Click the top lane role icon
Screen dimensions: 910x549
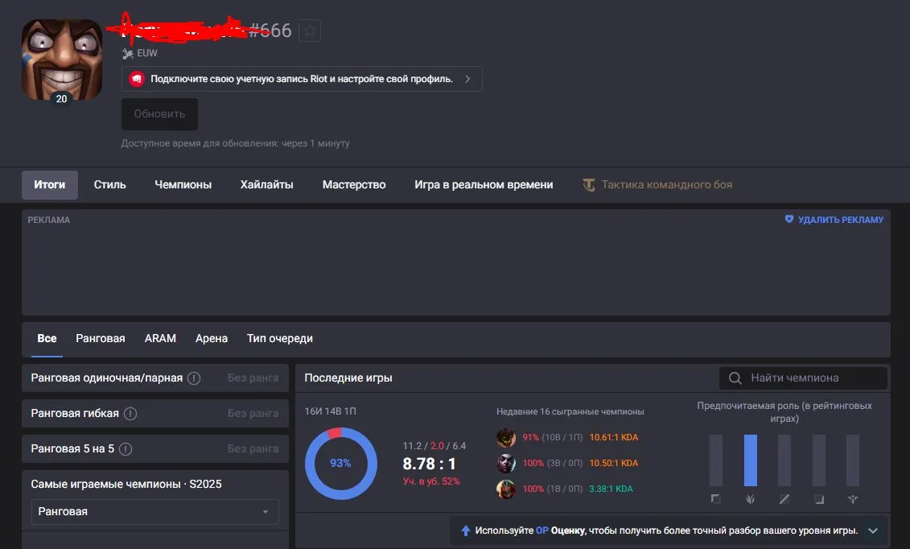click(x=716, y=499)
